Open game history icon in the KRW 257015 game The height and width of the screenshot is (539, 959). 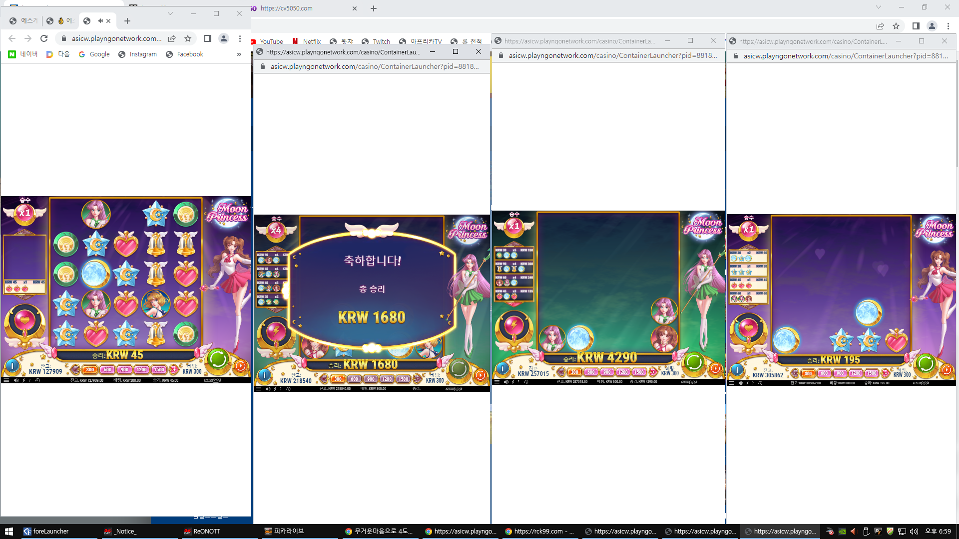pyautogui.click(x=526, y=382)
